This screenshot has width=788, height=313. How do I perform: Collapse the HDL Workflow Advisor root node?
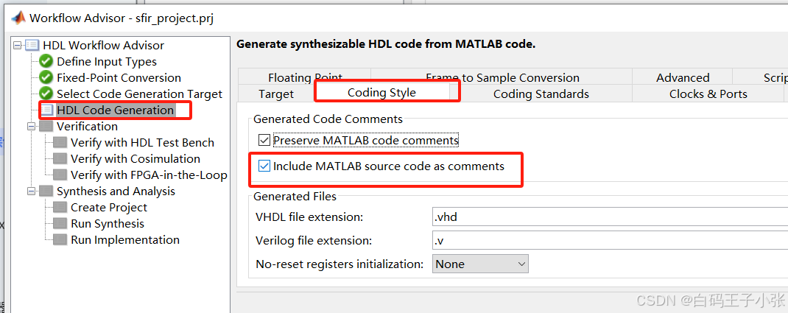pyautogui.click(x=18, y=46)
